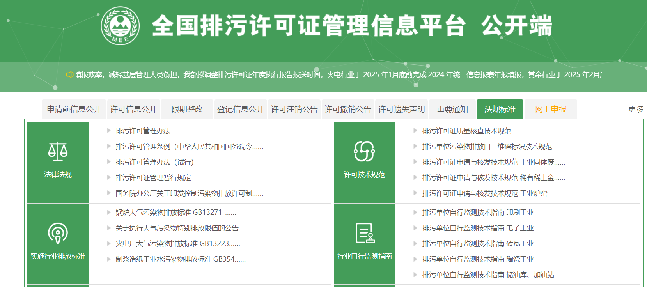
Task: Click the broadcast icon for 实施行业排放标准
Action: pos(58,233)
